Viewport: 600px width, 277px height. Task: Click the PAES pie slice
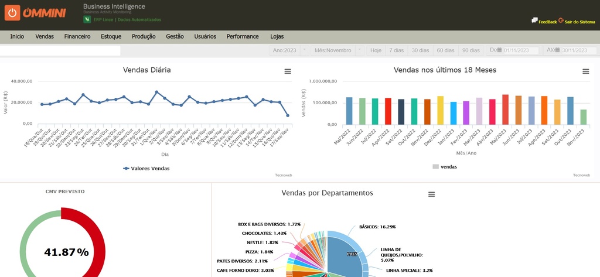tap(345, 254)
